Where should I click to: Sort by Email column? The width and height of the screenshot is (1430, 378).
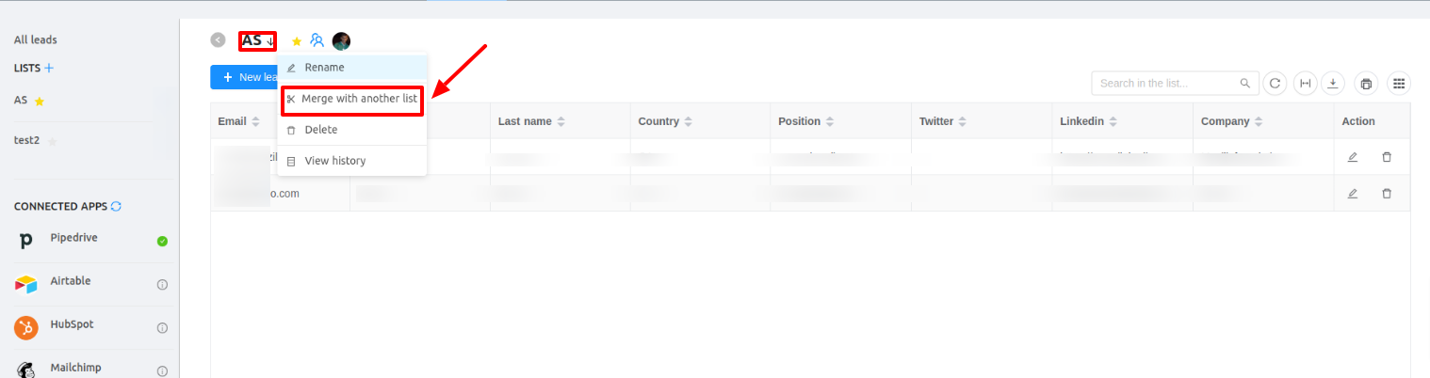tap(255, 122)
